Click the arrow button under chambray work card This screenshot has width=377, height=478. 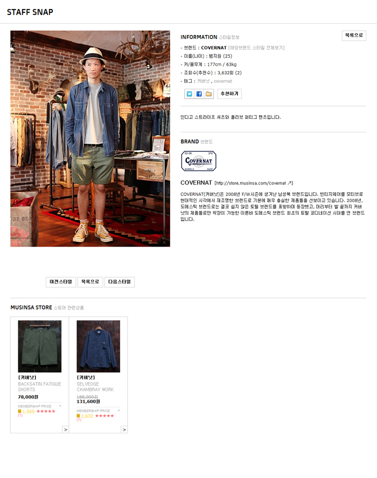[124, 430]
